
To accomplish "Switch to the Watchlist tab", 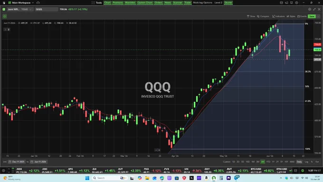I will pyautogui.click(x=130, y=3).
